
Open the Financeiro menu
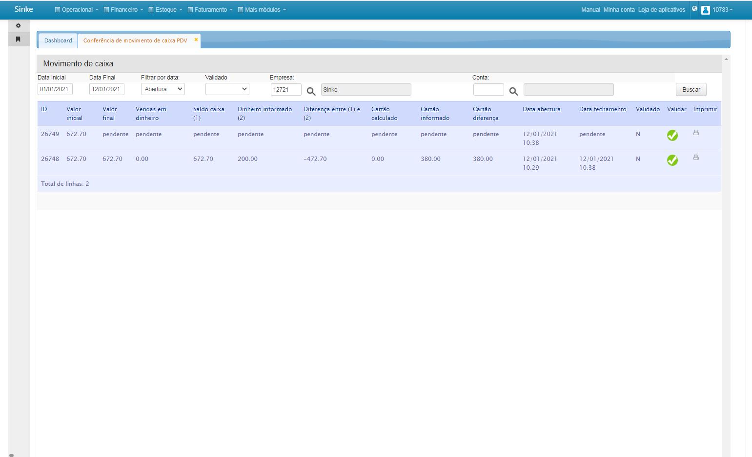click(x=123, y=10)
